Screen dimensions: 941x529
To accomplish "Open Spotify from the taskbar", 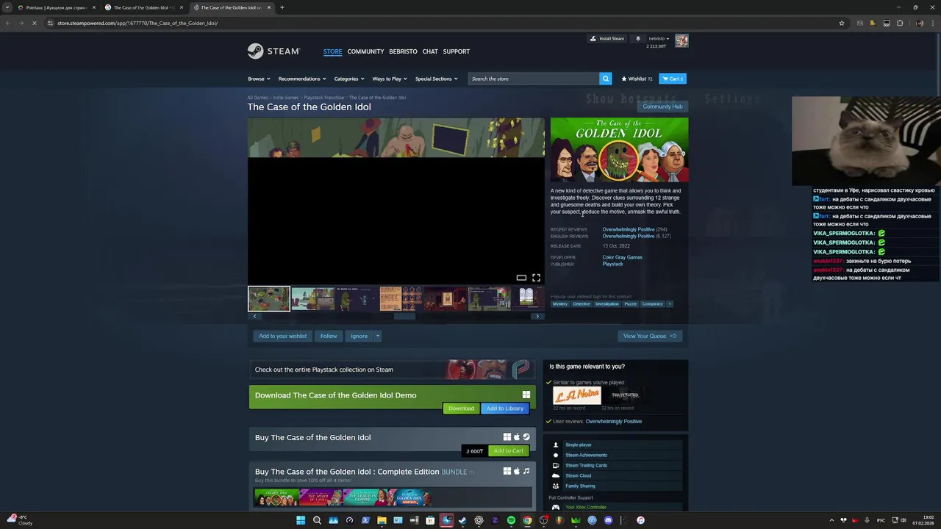I will point(511,520).
